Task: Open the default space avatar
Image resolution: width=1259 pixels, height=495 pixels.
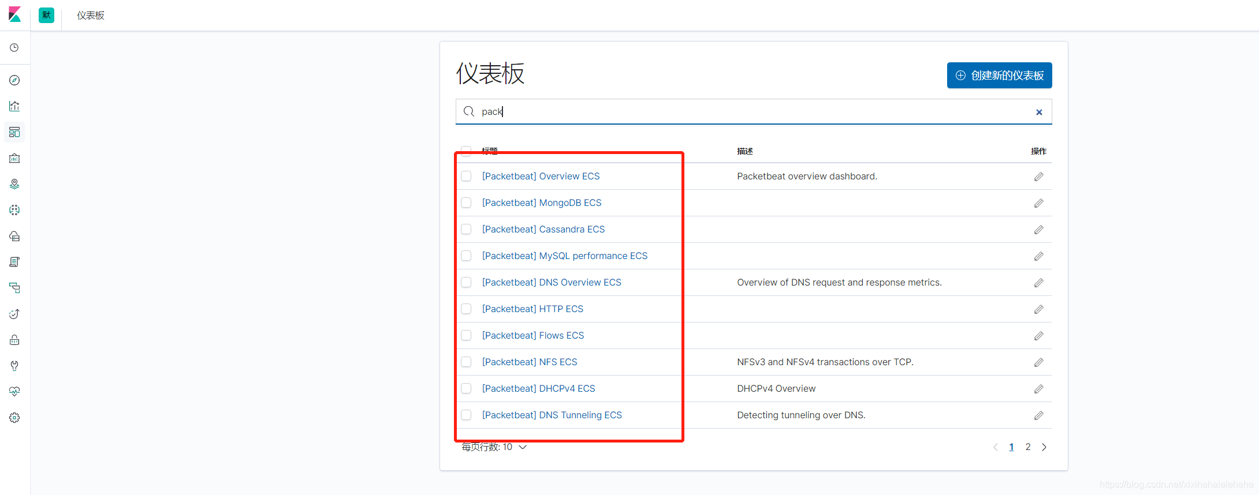Action: pos(46,15)
